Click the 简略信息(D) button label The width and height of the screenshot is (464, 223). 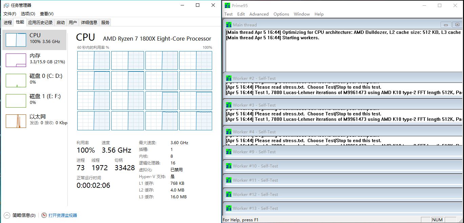pyautogui.click(x=24, y=215)
